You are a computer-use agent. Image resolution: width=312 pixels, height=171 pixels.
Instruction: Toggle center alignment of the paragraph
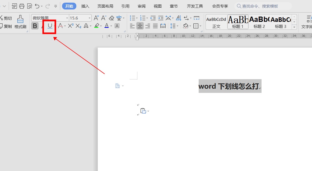tap(140, 26)
